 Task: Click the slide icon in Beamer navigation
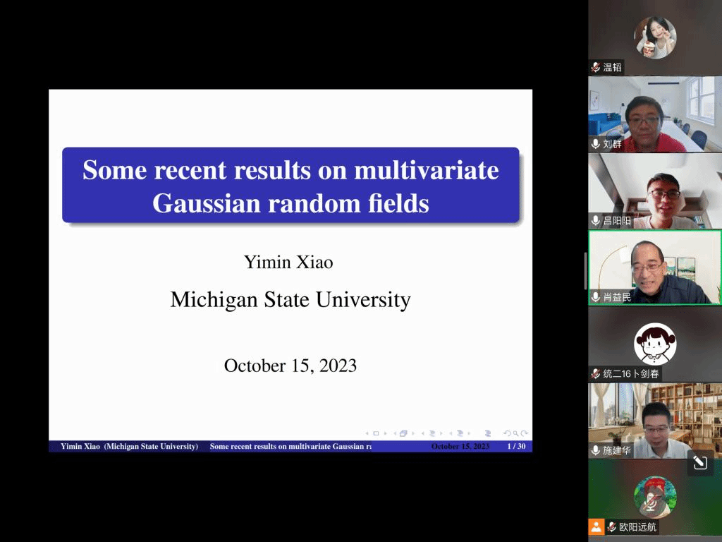tap(375, 433)
